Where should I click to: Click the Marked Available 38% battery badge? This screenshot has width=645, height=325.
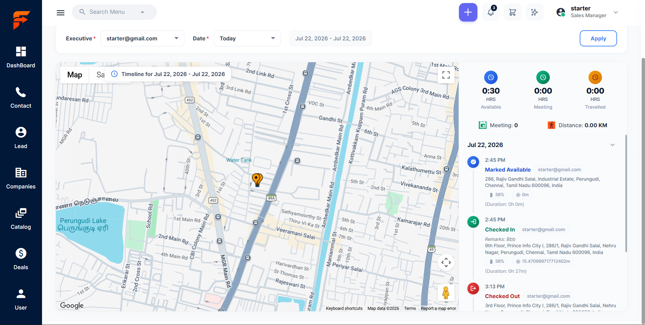pyautogui.click(x=497, y=195)
